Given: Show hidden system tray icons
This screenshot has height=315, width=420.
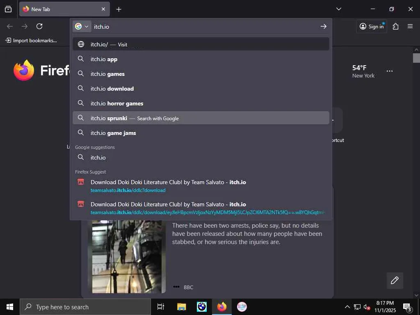Looking at the screenshot, I should [347, 307].
